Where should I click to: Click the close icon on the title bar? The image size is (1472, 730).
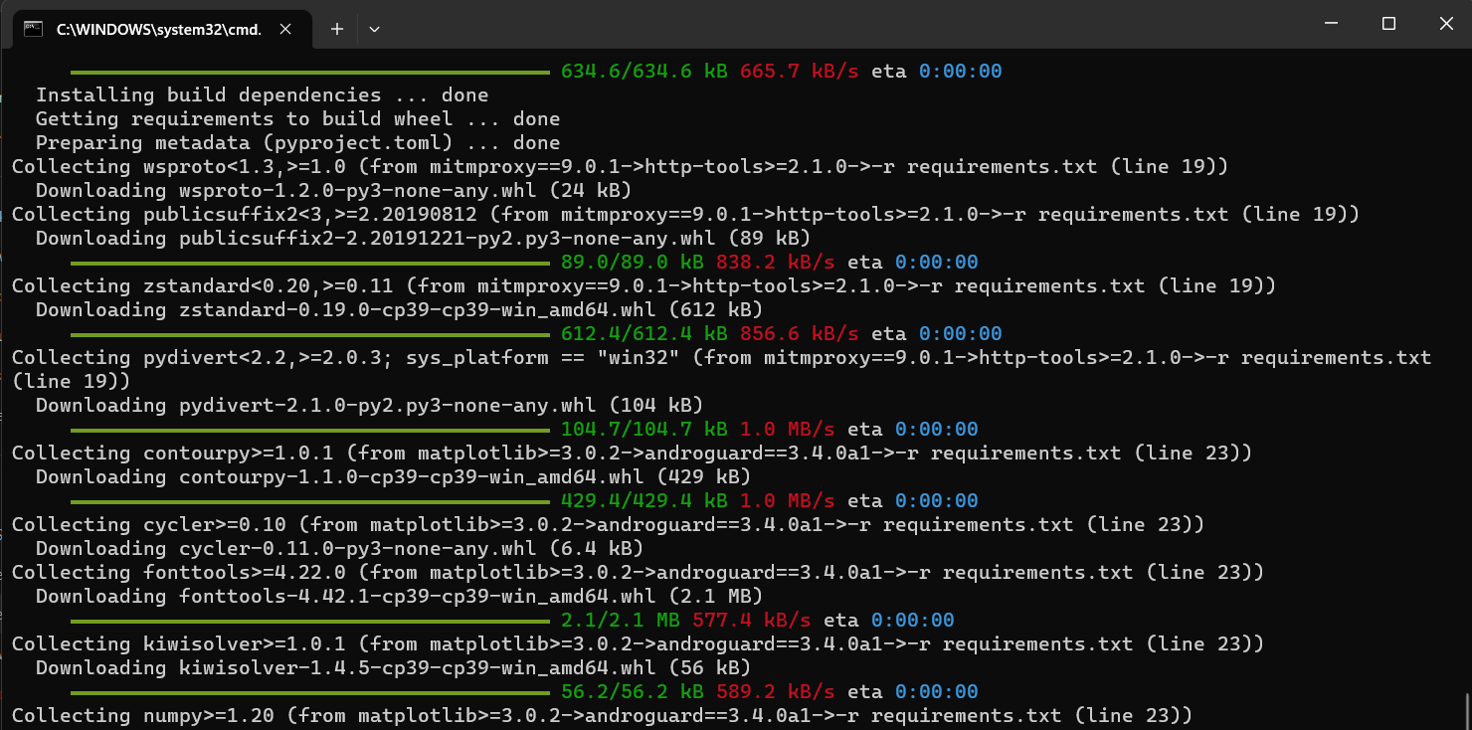pos(1445,23)
